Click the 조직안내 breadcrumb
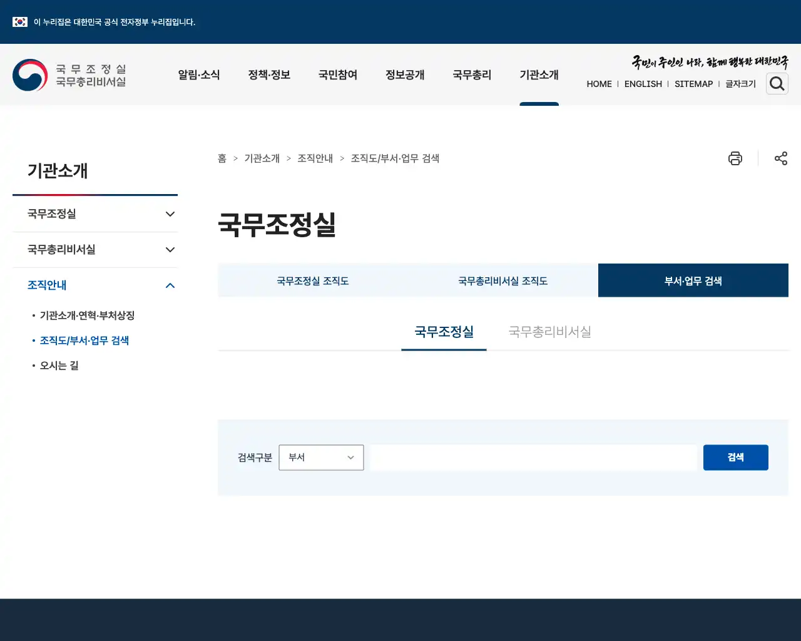801x641 pixels. pyautogui.click(x=315, y=158)
